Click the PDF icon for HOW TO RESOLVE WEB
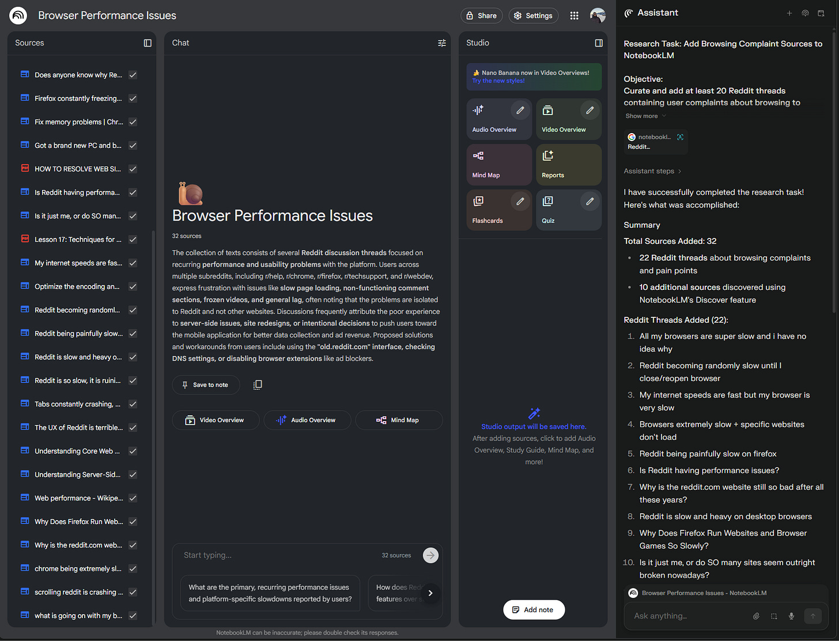 [25, 168]
